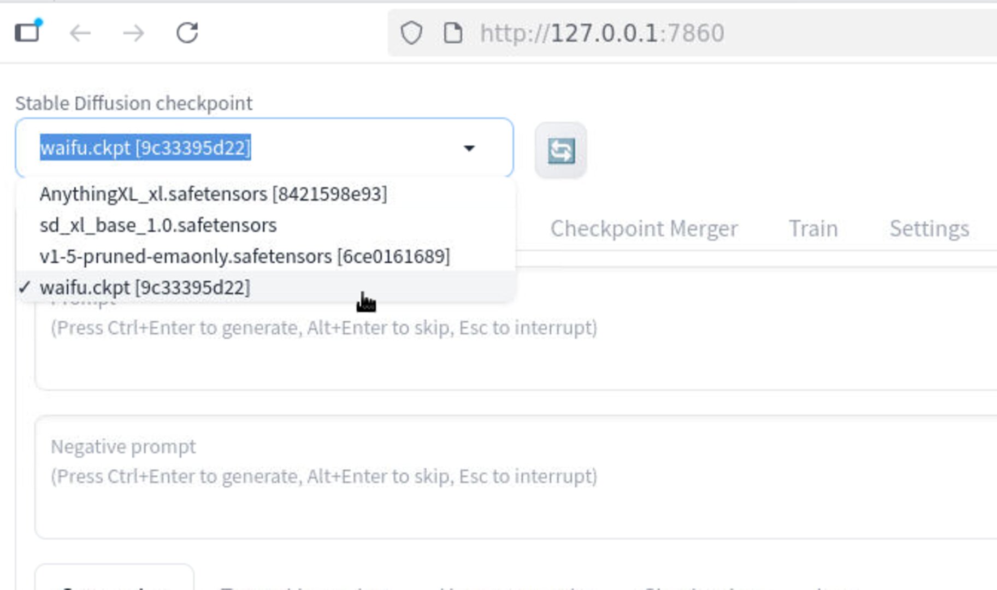Switch to the Checkpoint Merger tab
The image size is (997, 590).
[644, 228]
